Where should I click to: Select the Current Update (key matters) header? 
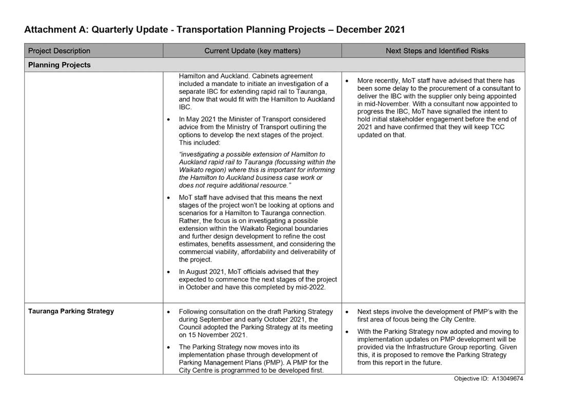click(x=252, y=51)
